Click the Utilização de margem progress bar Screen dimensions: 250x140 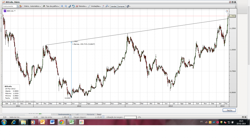coord(130,117)
